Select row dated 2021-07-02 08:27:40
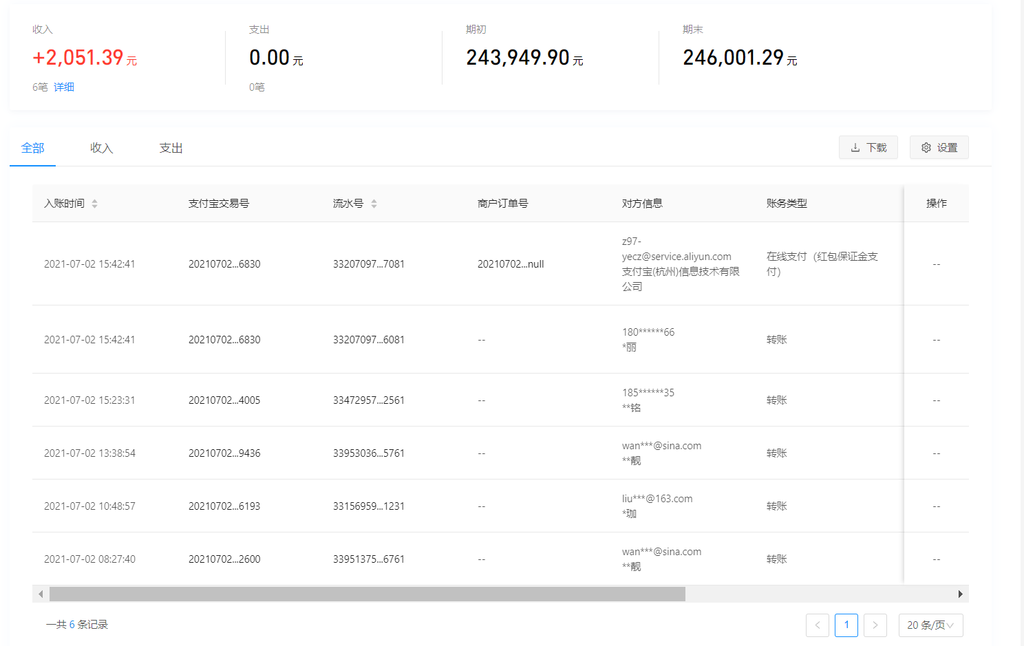 89,559
